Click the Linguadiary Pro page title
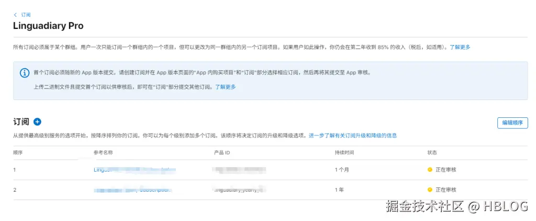 tap(48, 26)
